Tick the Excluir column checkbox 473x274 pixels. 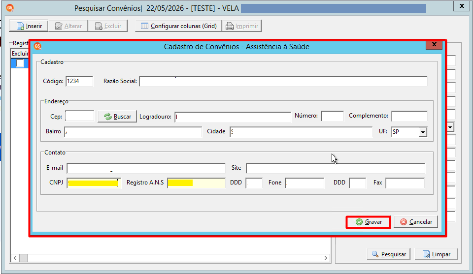(20, 63)
